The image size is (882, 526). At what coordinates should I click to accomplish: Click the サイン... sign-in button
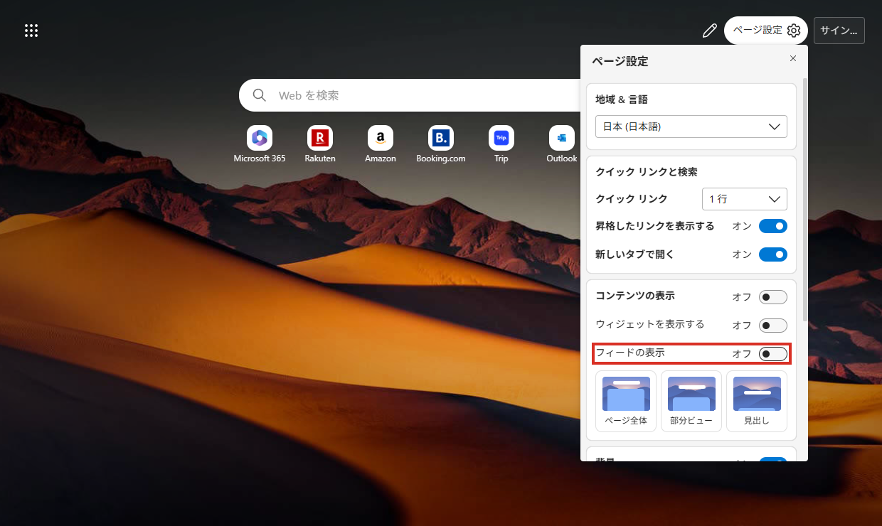pyautogui.click(x=839, y=31)
